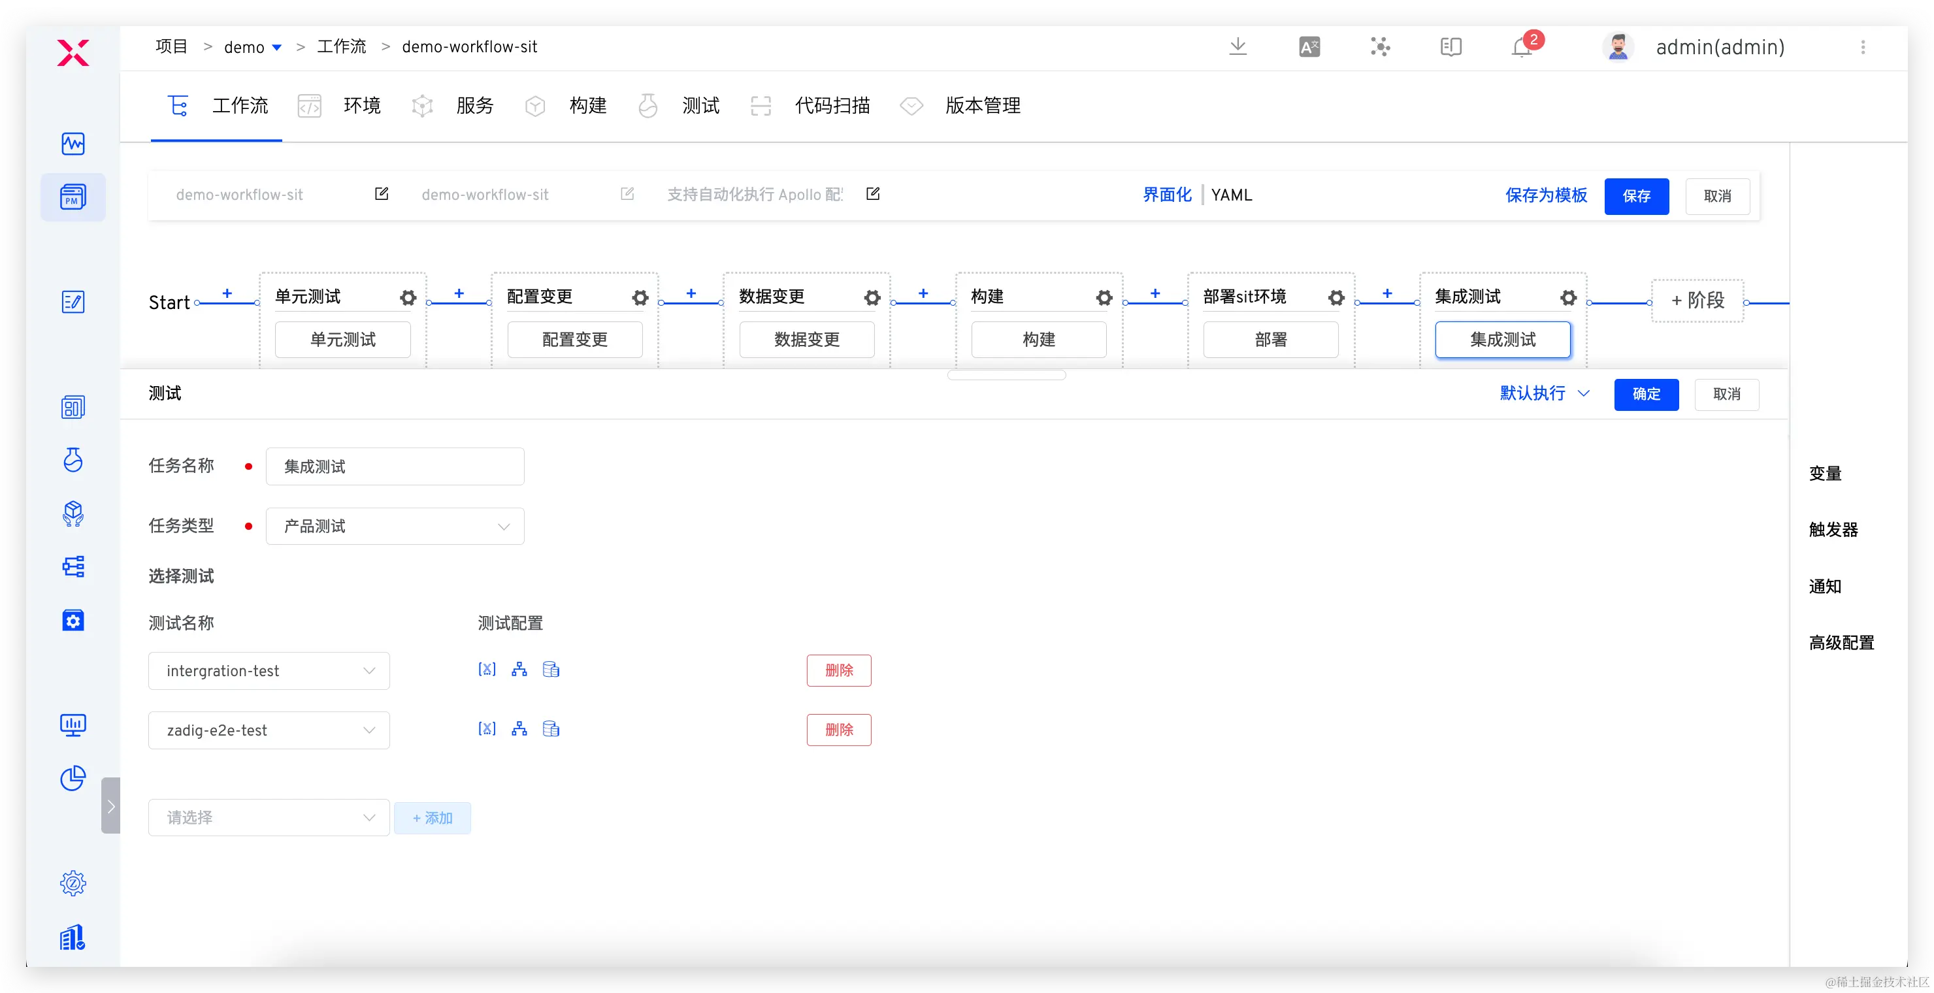
Task: Open the 任务类型 产品测试 dropdown
Action: (395, 526)
